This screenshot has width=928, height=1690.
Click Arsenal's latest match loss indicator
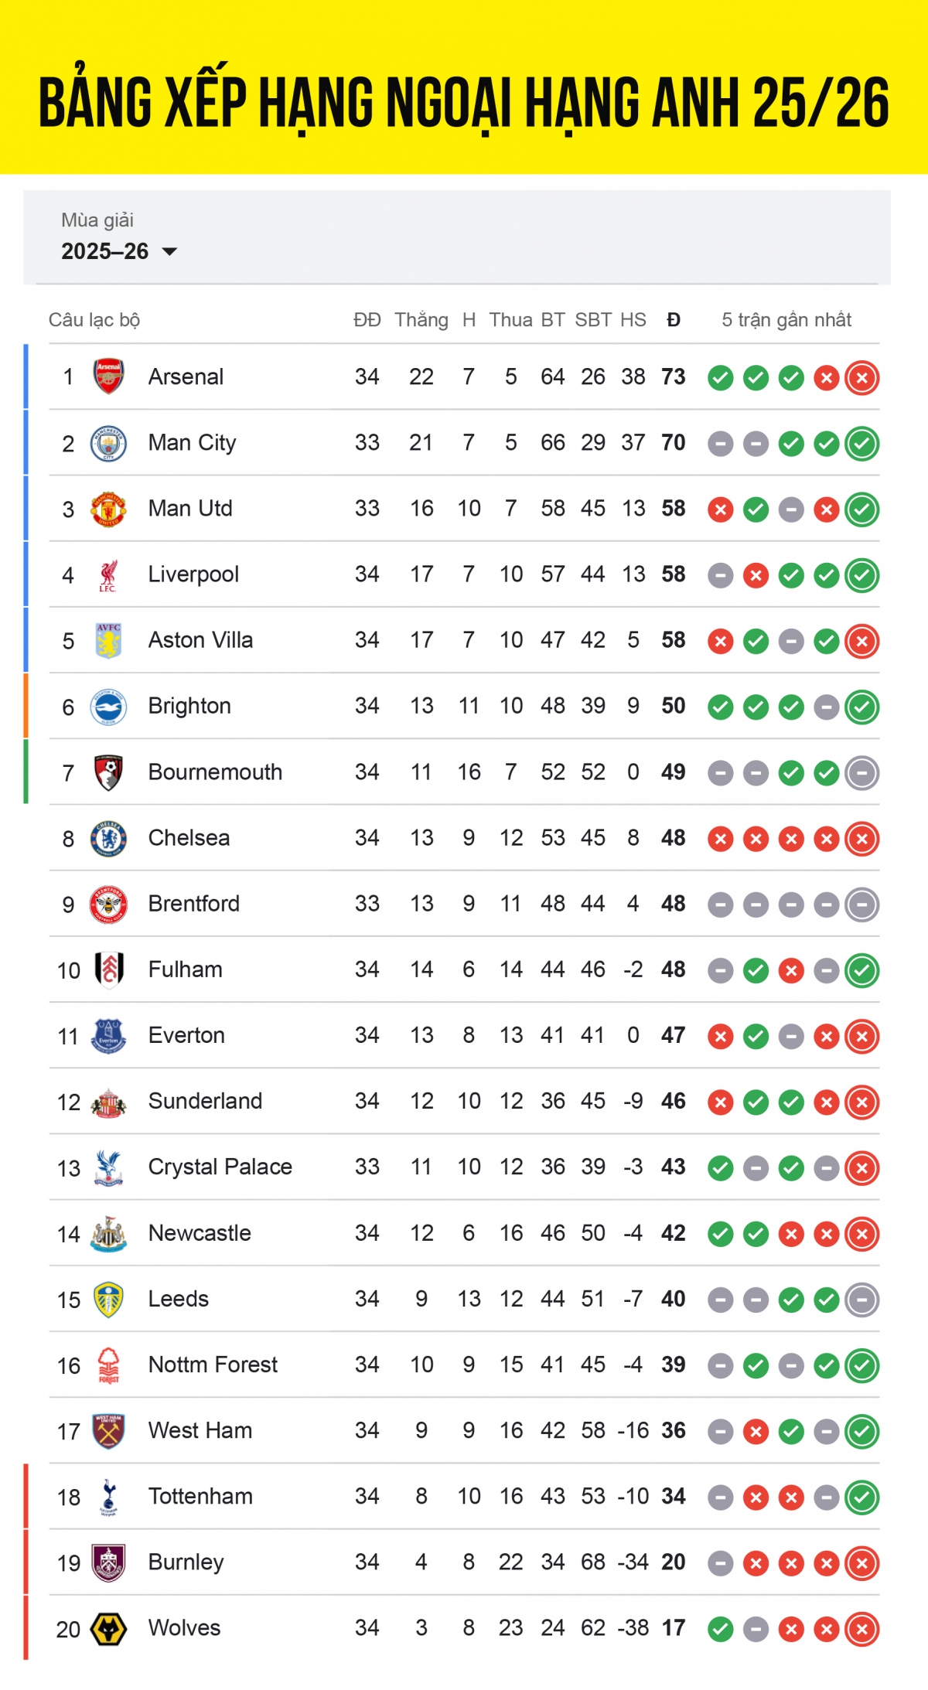861,378
